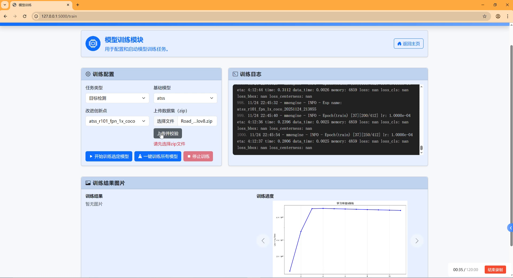Click 返回主页 button

pyautogui.click(x=409, y=43)
